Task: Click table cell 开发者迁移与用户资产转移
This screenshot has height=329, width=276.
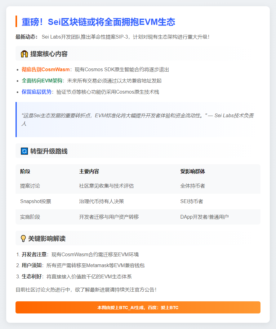Action: 109,217
